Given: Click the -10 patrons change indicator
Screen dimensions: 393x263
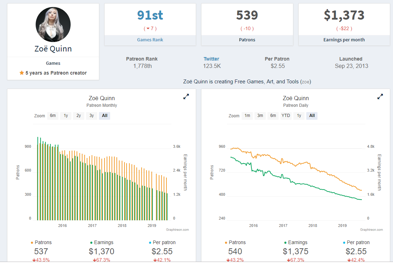Looking at the screenshot, I should (247, 29).
